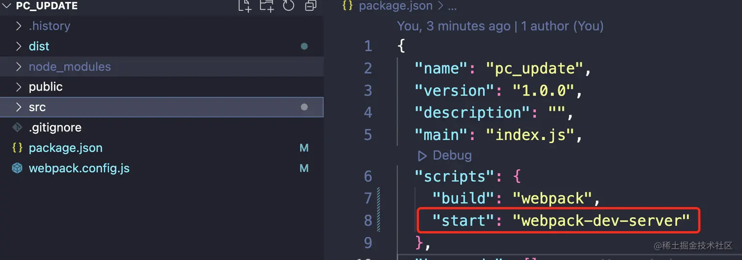Image resolution: width=742 pixels, height=260 pixels.
Task: Click the New Folder icon in explorer header
Action: (266, 5)
